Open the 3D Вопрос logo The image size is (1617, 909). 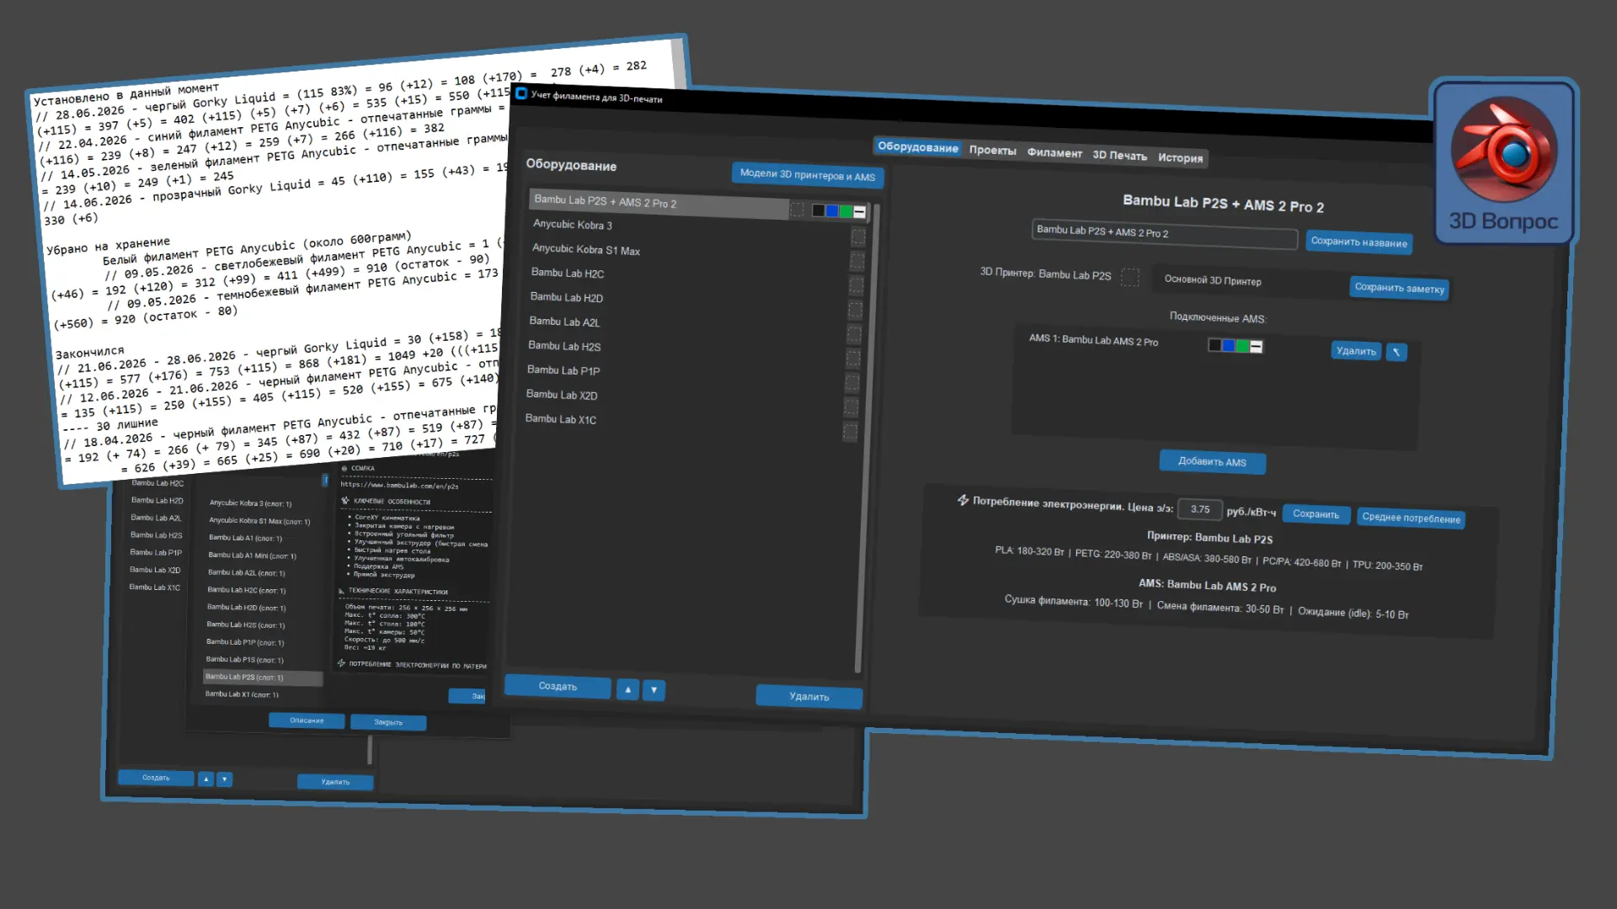coord(1504,162)
